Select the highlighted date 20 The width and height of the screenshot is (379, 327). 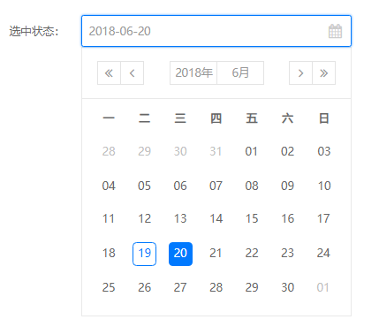(x=180, y=254)
